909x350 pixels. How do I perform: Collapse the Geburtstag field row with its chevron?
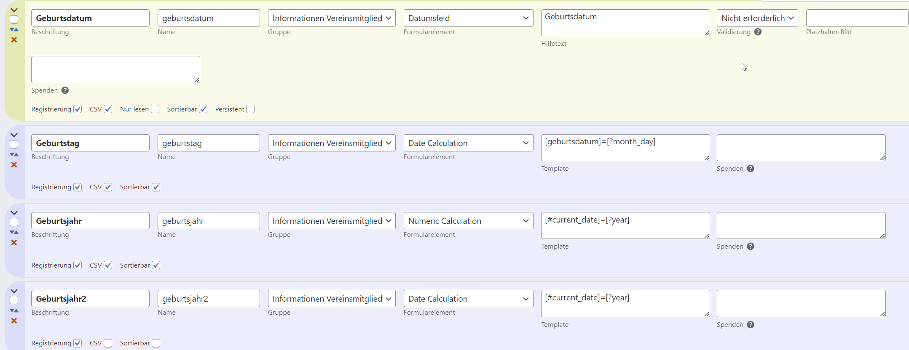(14, 135)
